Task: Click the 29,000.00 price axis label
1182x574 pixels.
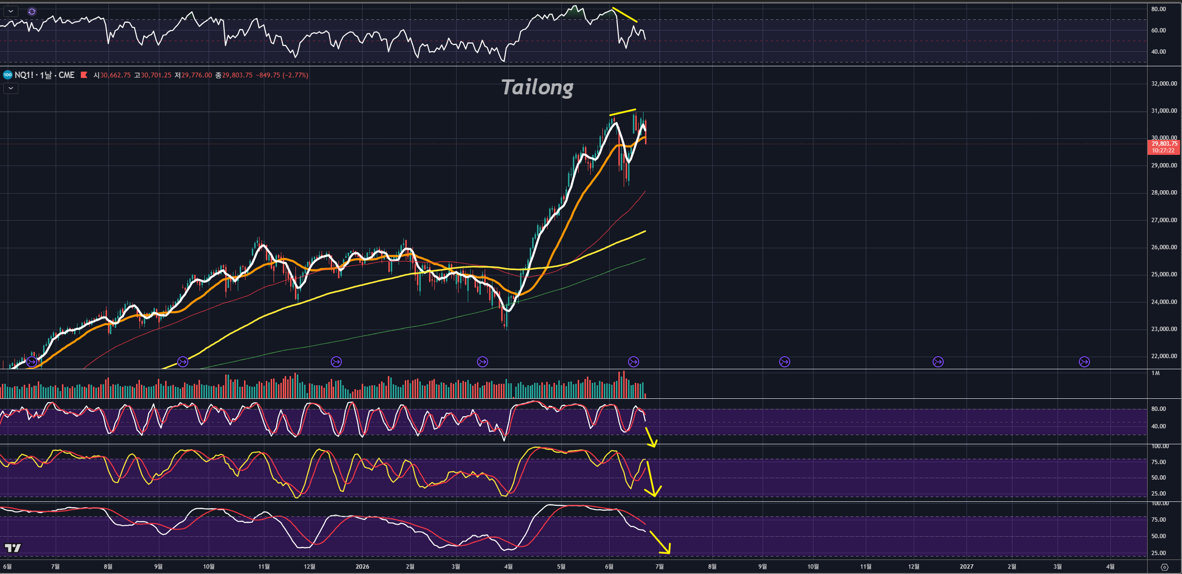Action: click(x=1164, y=166)
